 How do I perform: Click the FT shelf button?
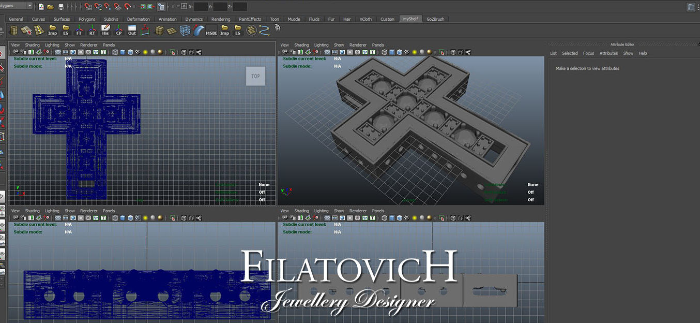click(79, 31)
